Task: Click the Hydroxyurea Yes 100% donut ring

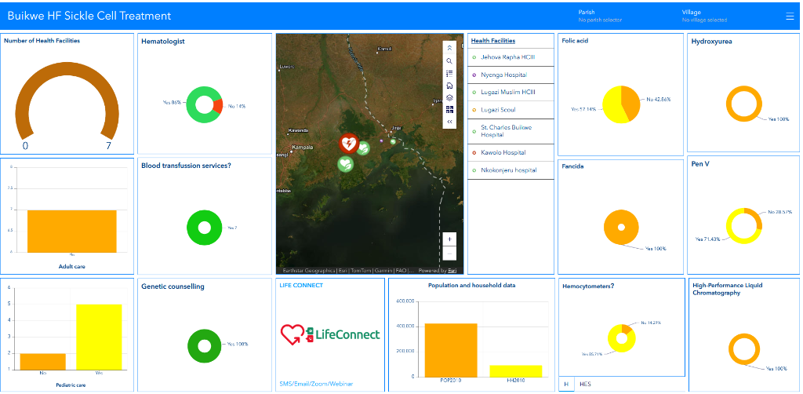Action: point(729,104)
